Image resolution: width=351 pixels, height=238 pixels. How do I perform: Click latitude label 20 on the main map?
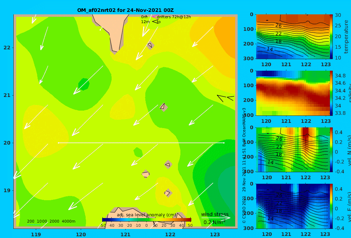coord(7,143)
